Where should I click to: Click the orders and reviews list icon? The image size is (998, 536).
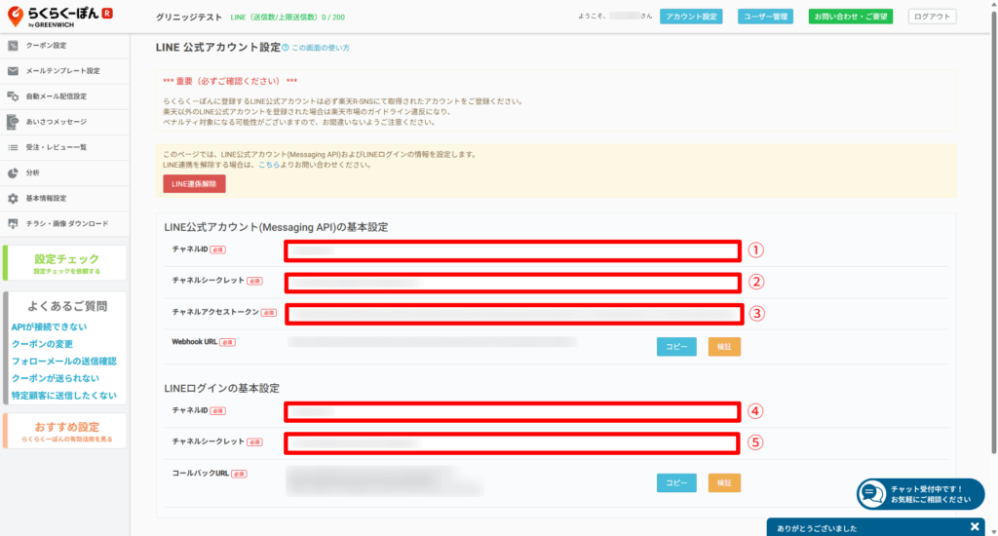point(13,147)
